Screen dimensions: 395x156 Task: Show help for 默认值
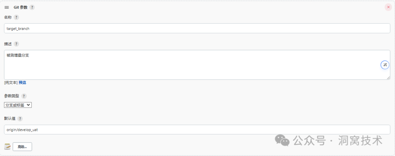[x=20, y=118]
